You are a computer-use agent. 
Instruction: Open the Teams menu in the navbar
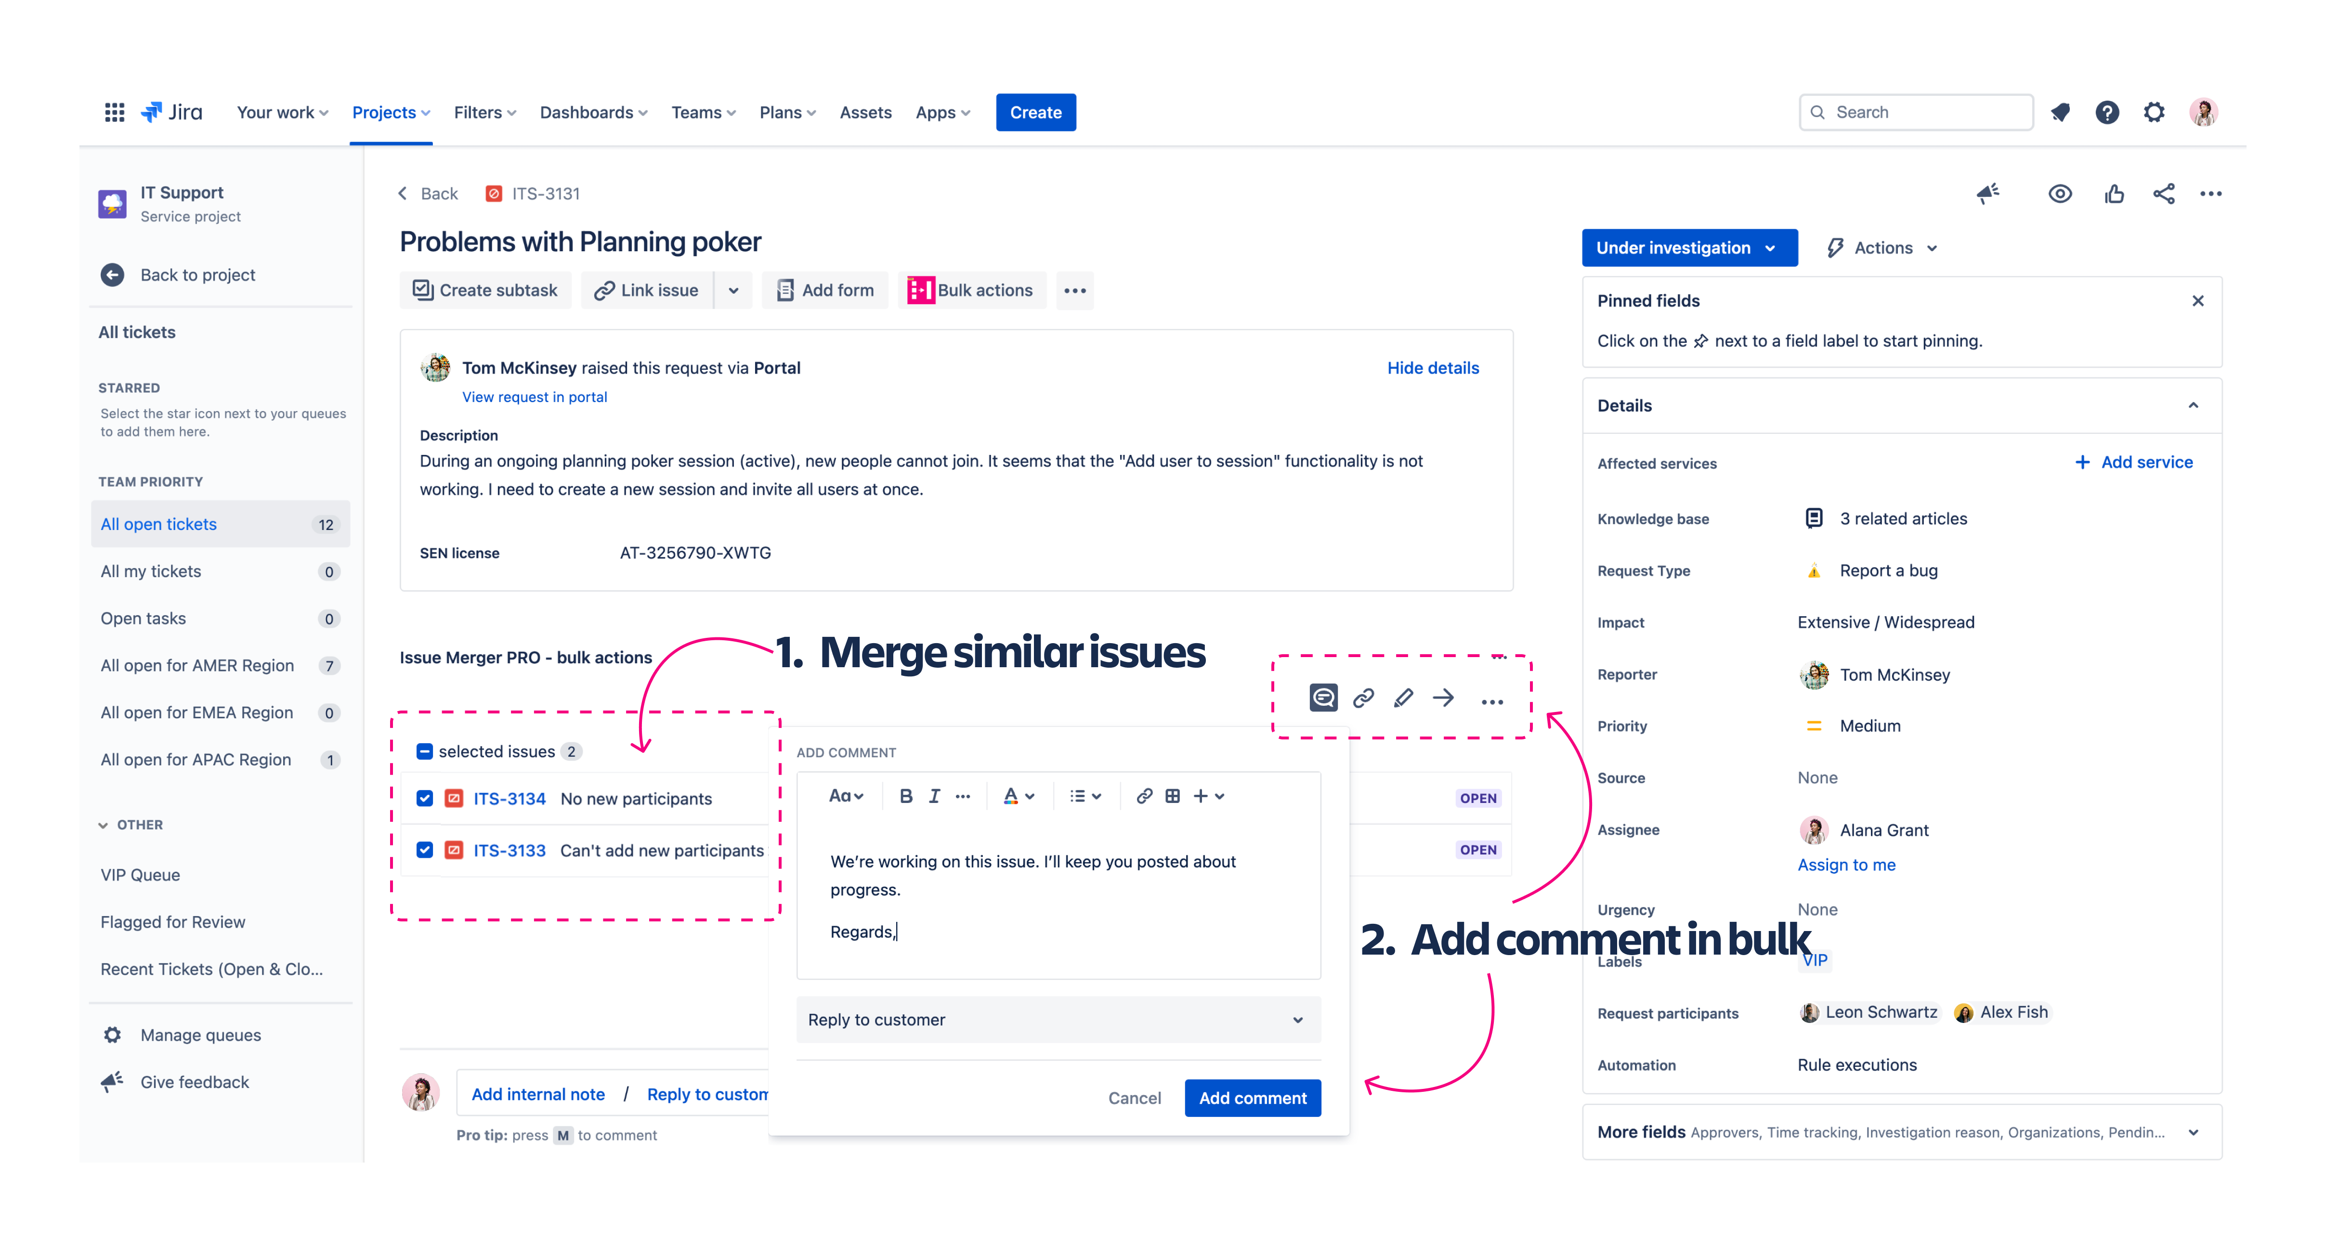click(x=703, y=112)
